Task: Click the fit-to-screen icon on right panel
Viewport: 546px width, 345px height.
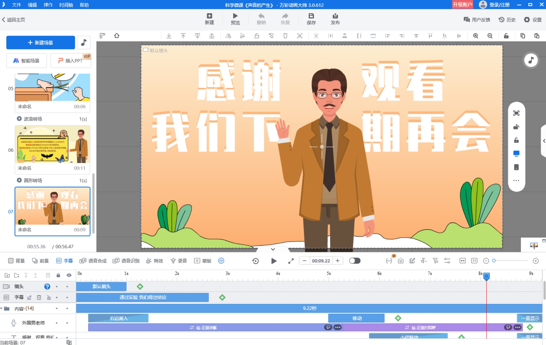Action: [516, 113]
